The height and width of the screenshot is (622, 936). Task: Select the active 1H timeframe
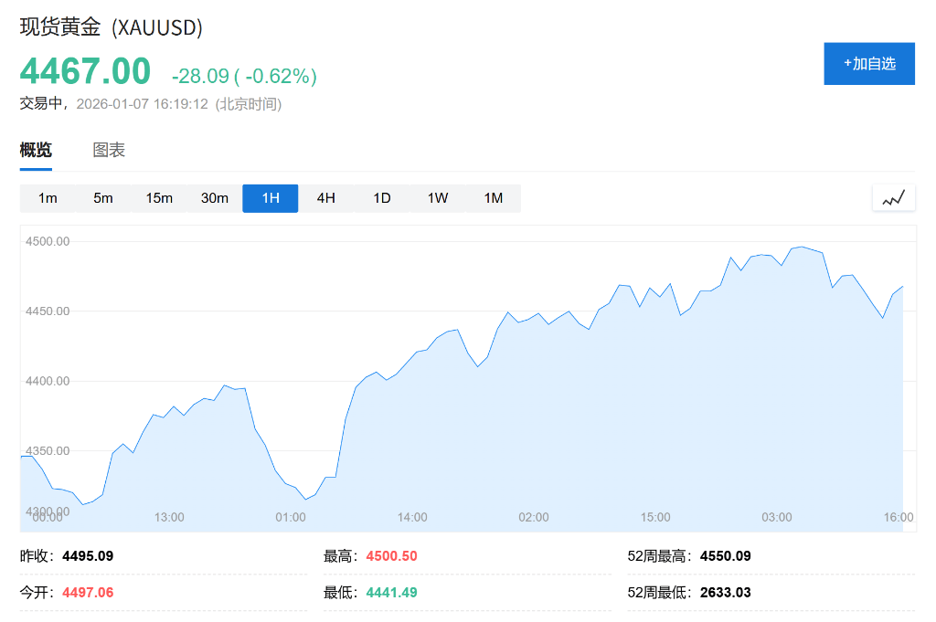[270, 198]
